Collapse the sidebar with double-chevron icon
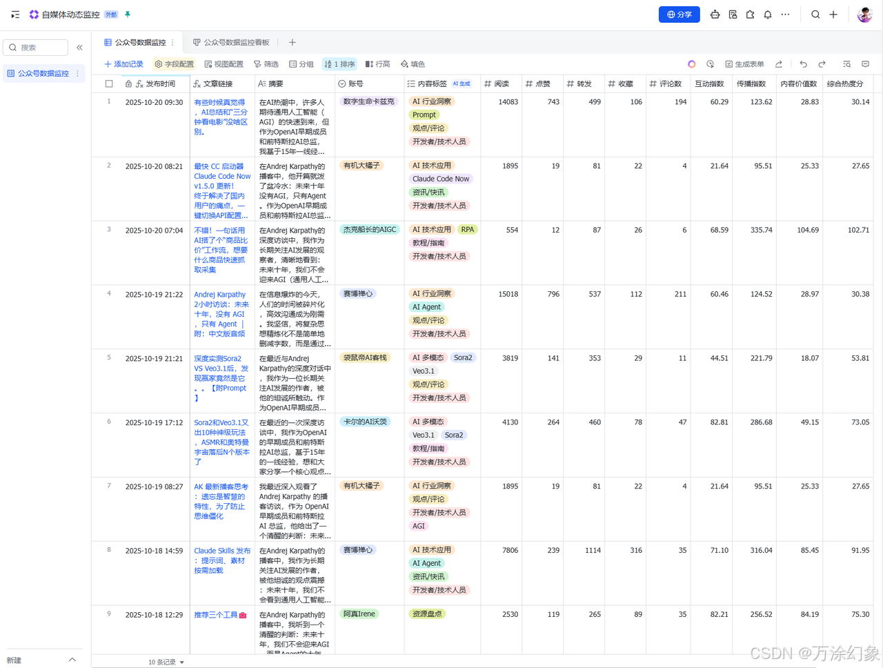The height and width of the screenshot is (668, 883). point(79,48)
